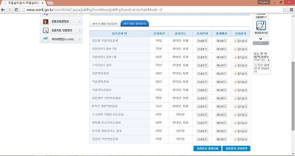Image resolution: width=295 pixels, height=156 pixels.
Task: Collapse quick menu with gray up arrow
Action: point(261,43)
